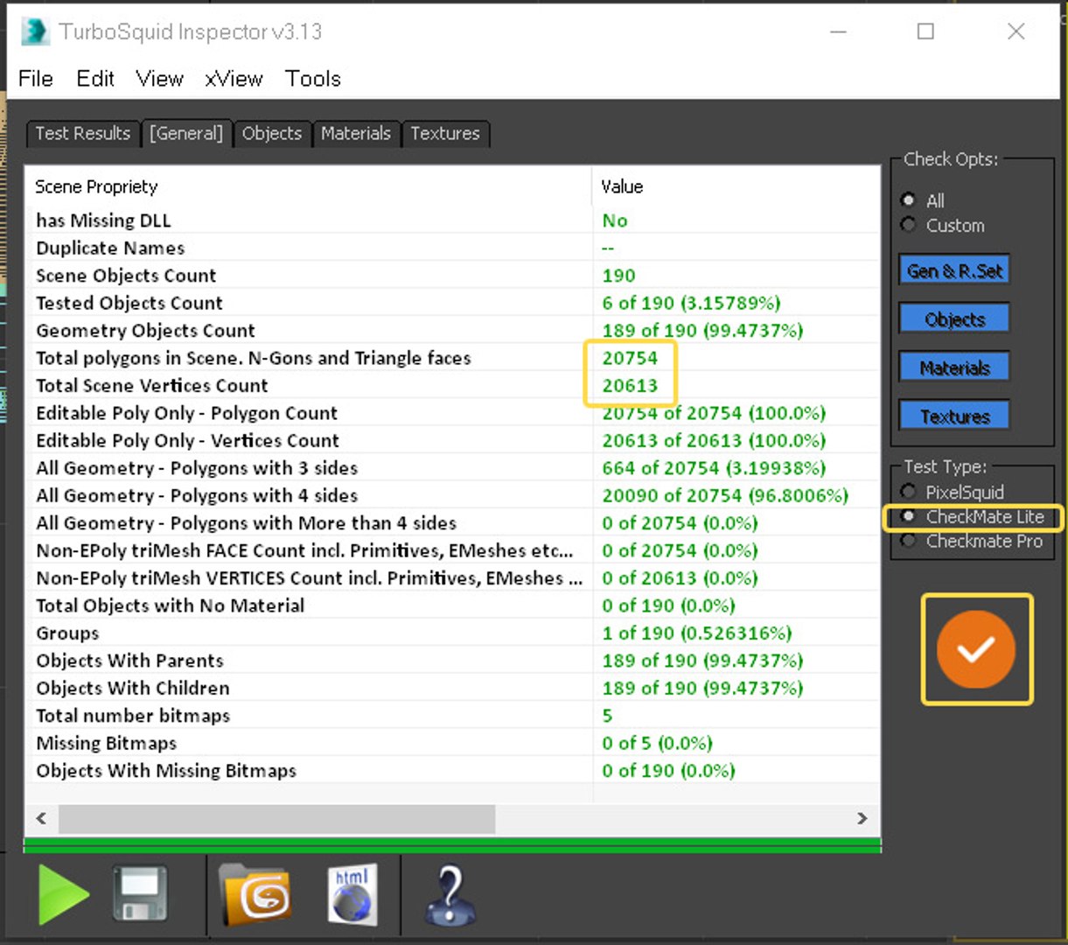1068x945 pixels.
Task: Select the 'Objects With Children' row
Action: pyautogui.click(x=452, y=689)
